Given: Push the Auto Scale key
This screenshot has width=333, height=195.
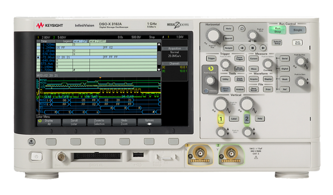Looking at the screenshot, I should tap(297, 43).
